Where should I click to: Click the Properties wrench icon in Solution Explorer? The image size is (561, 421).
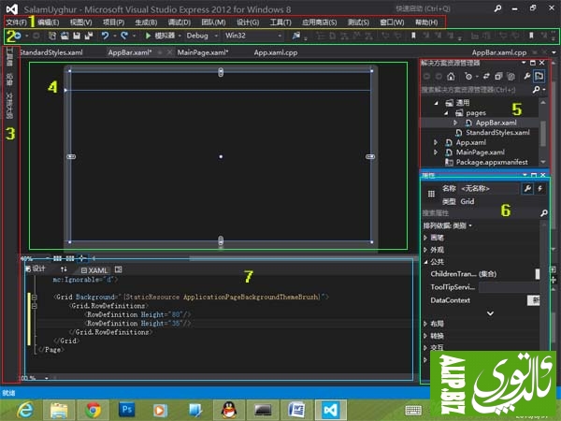tap(527, 77)
